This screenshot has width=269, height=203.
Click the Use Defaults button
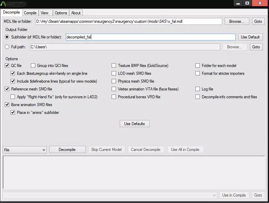pos(134,124)
